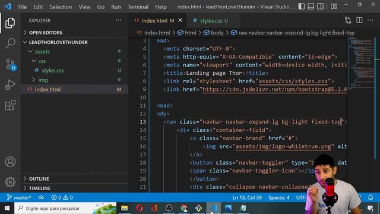380x214 pixels.
Task: Open Windows Start menu
Action: click(x=7, y=208)
